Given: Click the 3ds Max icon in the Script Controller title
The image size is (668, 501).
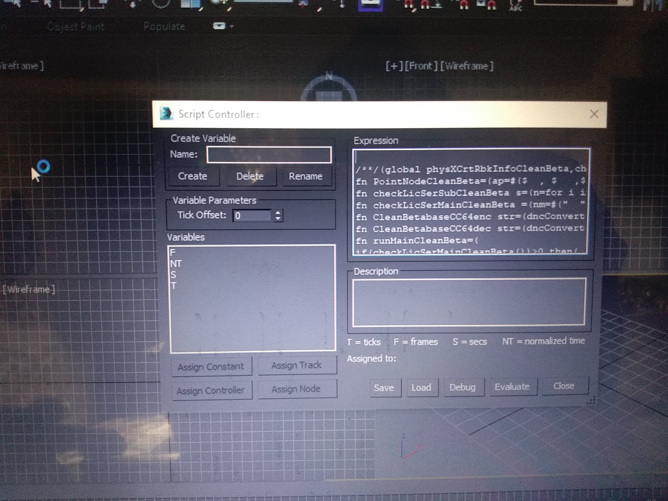Looking at the screenshot, I should (166, 114).
